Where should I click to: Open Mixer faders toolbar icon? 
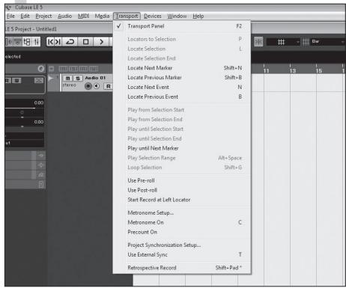point(36,42)
